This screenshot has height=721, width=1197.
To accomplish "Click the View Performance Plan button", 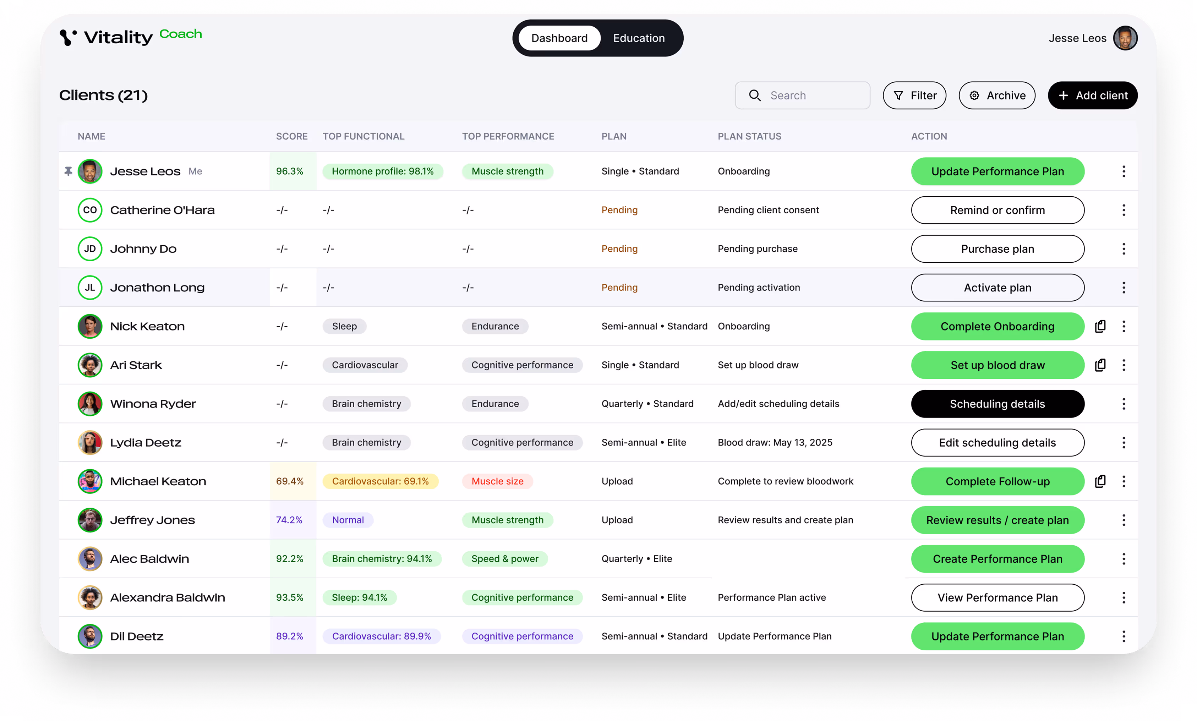I will [x=997, y=597].
